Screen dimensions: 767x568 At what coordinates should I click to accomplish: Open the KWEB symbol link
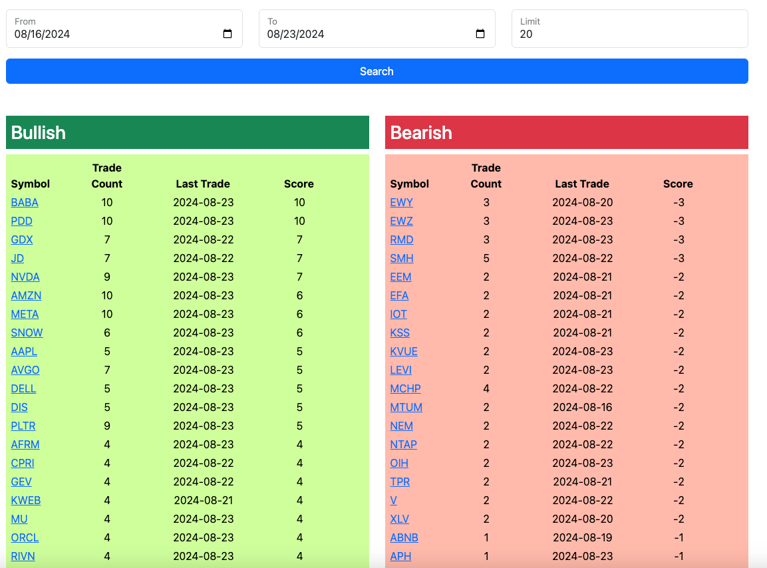[26, 500]
